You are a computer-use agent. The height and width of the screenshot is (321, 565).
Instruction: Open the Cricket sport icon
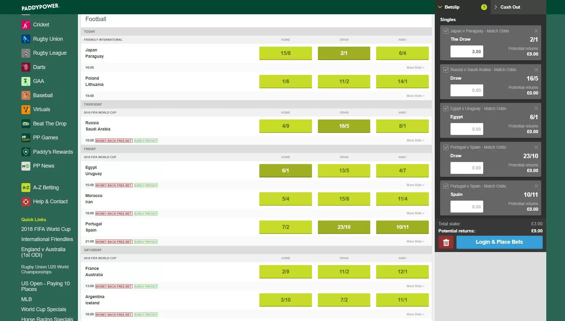(x=26, y=25)
